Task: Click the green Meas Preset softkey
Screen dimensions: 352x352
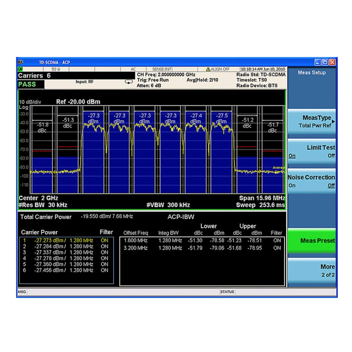Action: pos(312,241)
